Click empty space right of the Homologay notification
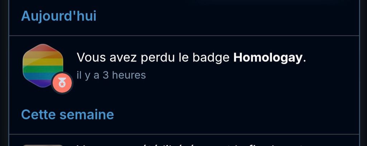Image resolution: width=367 pixels, height=146 pixels. 332,70
